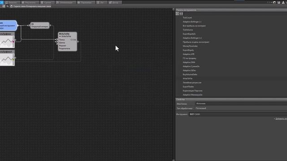Viewport: 287px width, 161px height.
Task: Select Корреляция Пирсона in tools list
Action: (x=192, y=91)
